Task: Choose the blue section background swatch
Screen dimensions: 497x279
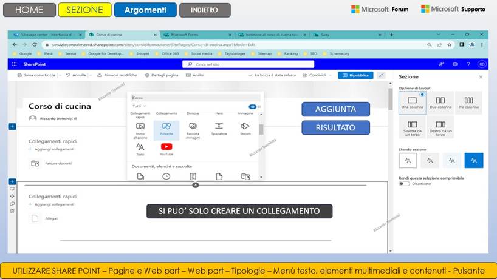Action: click(474, 160)
